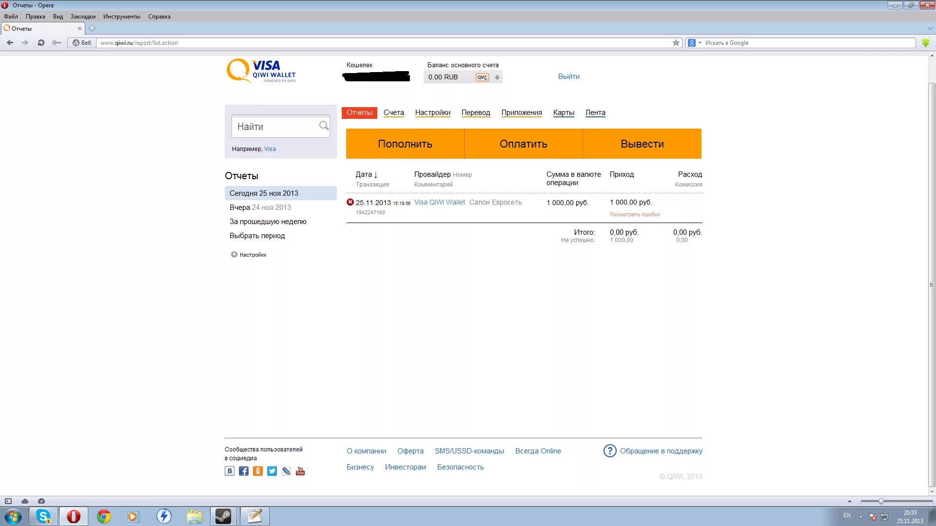Viewport: 936px width, 526px height.
Task: Click the Оплатить button
Action: (524, 144)
